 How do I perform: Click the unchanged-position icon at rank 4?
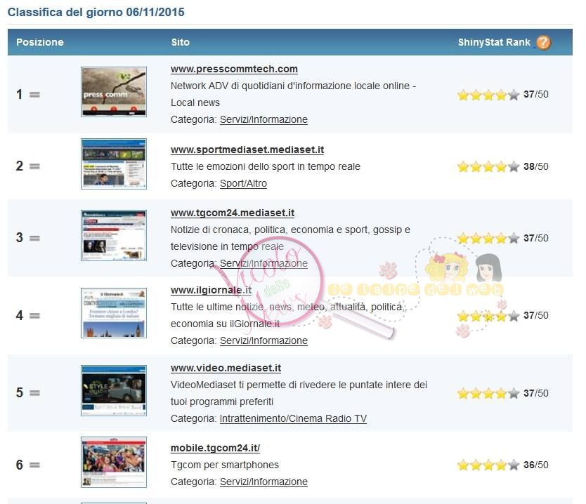pos(34,316)
